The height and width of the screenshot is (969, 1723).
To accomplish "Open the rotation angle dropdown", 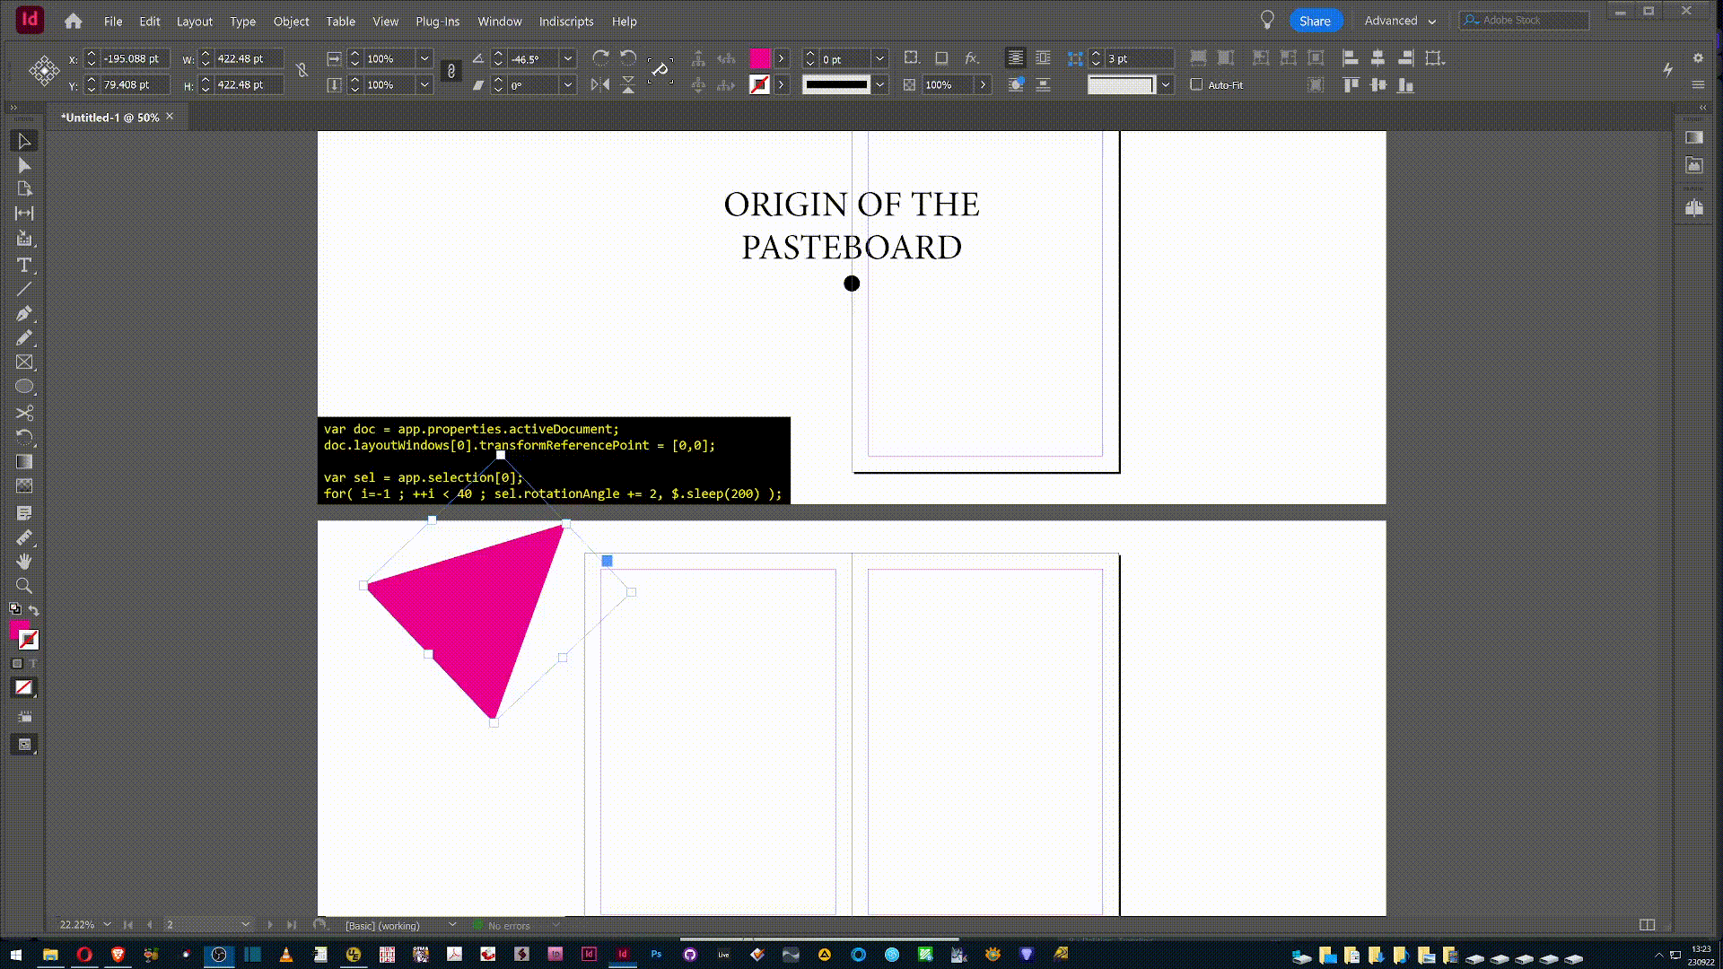I will tap(567, 58).
